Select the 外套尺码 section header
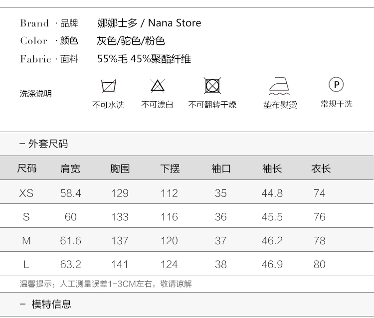This screenshot has height=318, width=374. [x=48, y=144]
